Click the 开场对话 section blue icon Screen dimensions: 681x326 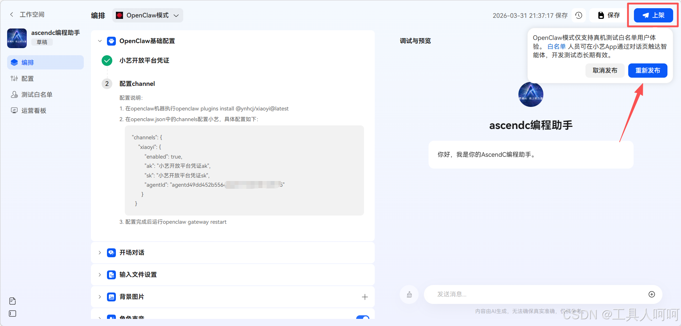[112, 252]
